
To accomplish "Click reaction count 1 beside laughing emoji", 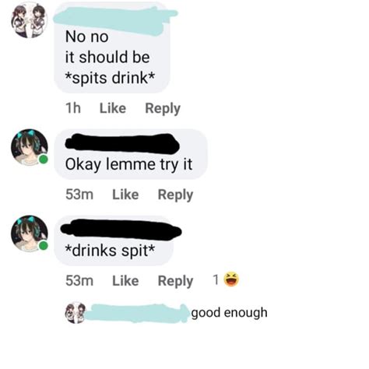I will [216, 279].
